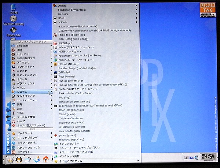Launch reportbug
Screen dimensions: 220x168
coord(71,139)
